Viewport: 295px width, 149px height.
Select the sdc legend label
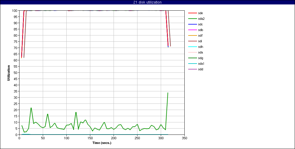point(200,24)
